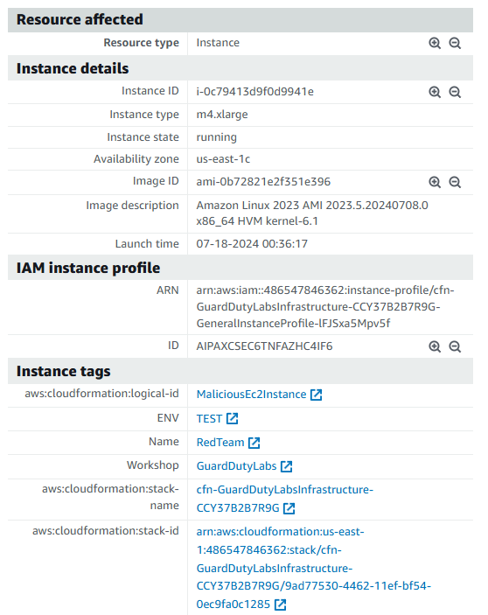Click external icon after 0ec9fa0c1285
488x615 pixels.
[280, 605]
